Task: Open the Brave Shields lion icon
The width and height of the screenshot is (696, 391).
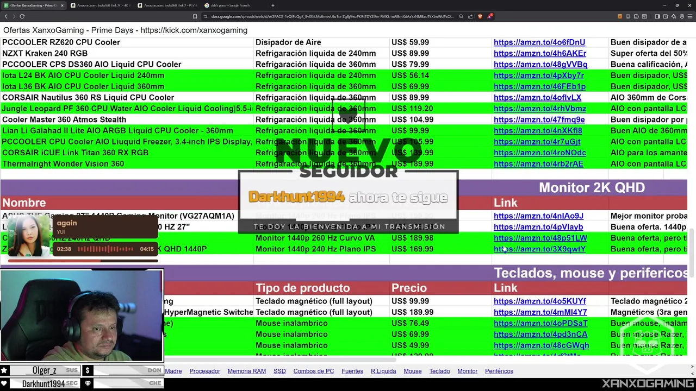Action: (480, 16)
